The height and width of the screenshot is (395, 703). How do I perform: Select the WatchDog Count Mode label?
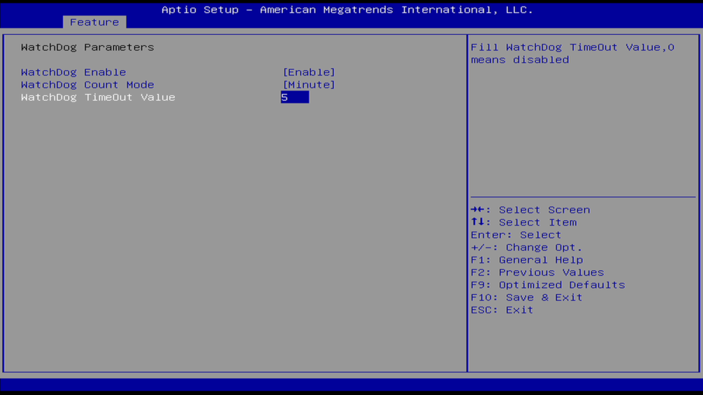[87, 85]
